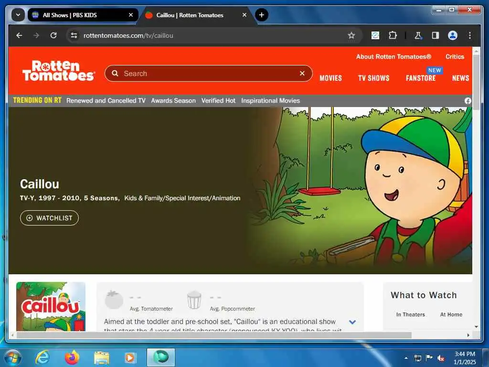This screenshot has width=489, height=367.
Task: Open a new browser tab
Action: (x=262, y=15)
